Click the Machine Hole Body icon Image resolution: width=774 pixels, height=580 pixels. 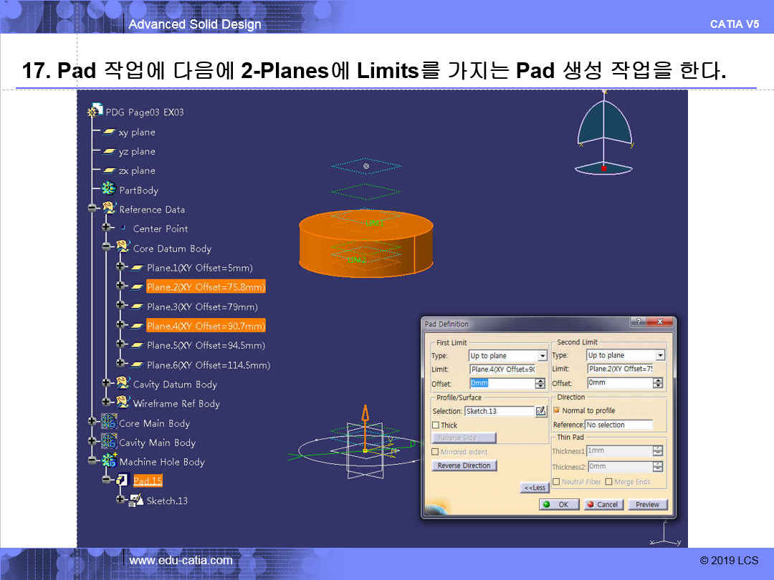(x=109, y=461)
